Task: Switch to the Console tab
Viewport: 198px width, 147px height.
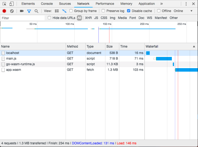Action: point(47,4)
